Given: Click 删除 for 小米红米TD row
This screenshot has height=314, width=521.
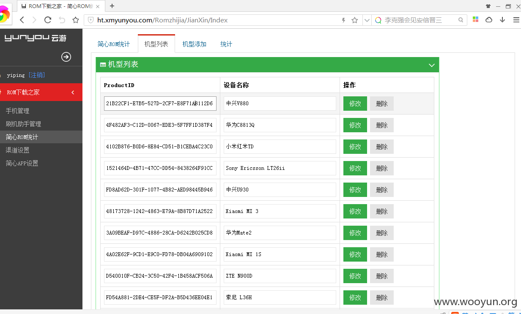Looking at the screenshot, I should (x=382, y=147).
